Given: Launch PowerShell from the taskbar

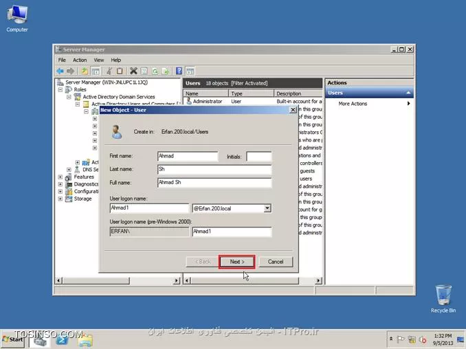Looking at the screenshot, I should click(x=63, y=340).
